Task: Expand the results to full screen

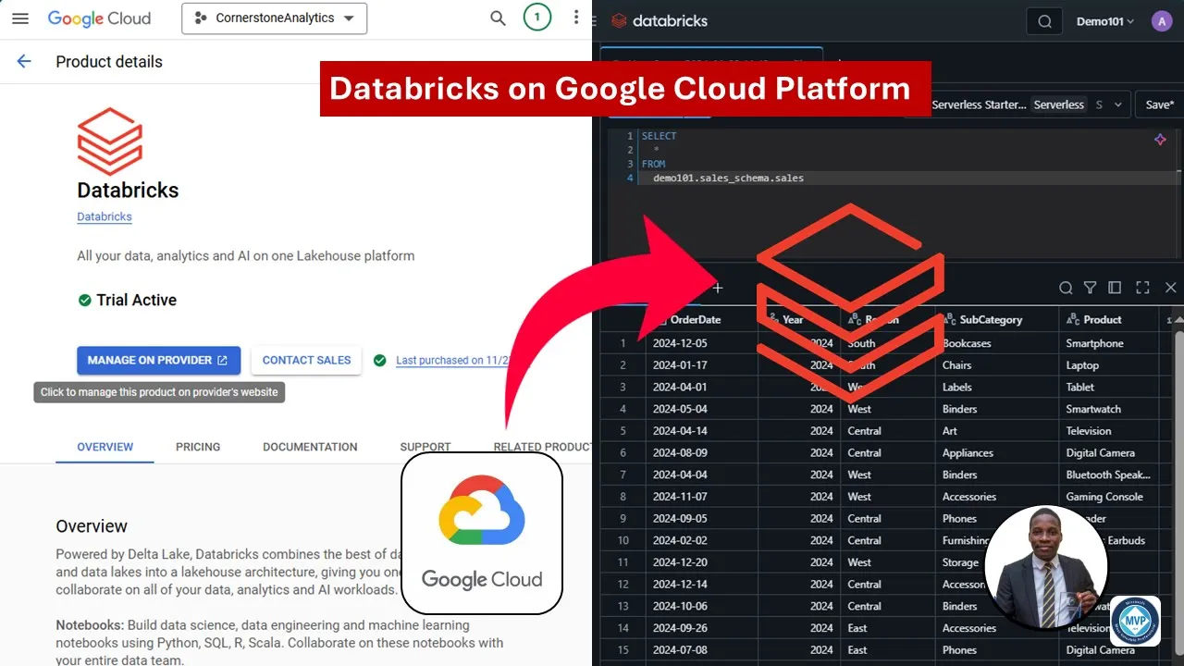Action: [x=1142, y=288]
